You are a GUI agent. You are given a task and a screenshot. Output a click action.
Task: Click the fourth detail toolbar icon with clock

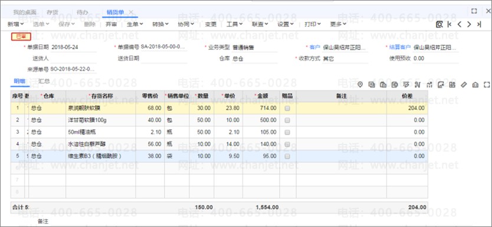395,84
